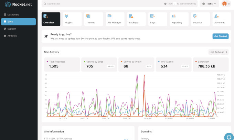This screenshot has height=140, width=234.
Task: Toggle the Served by Edge series card
Action: coord(99,64)
